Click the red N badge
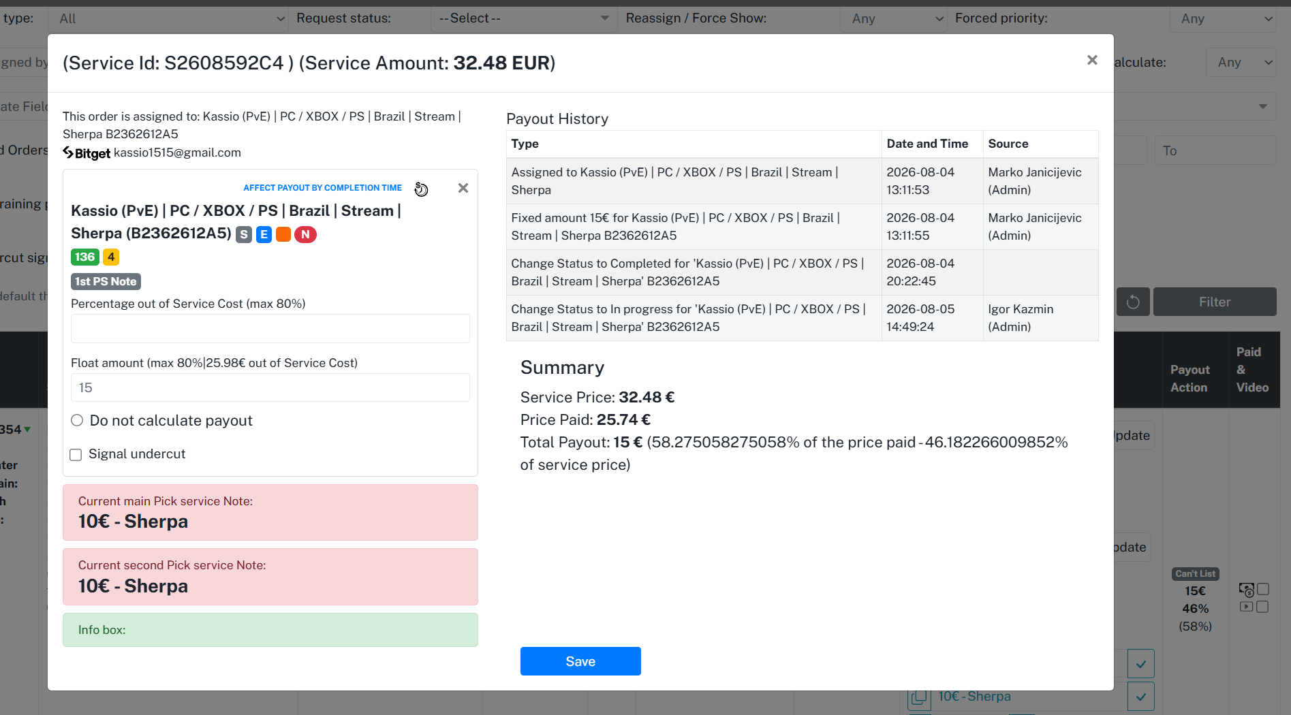This screenshot has width=1291, height=715. [x=305, y=234]
